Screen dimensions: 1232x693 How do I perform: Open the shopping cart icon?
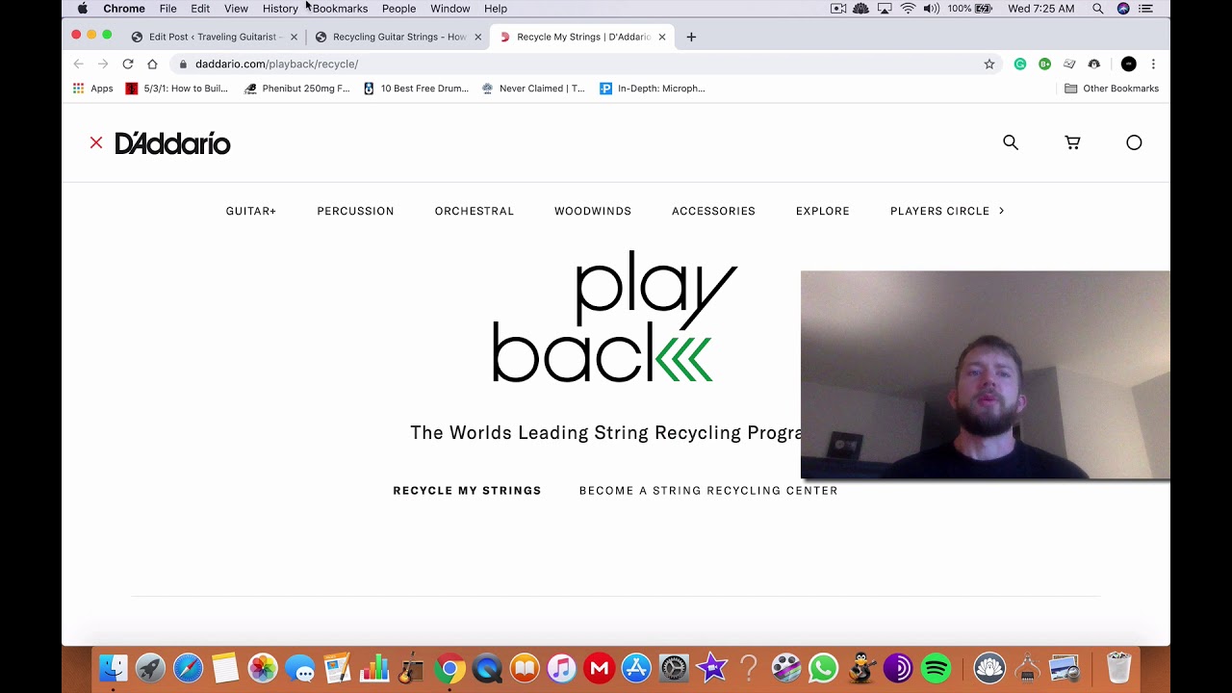1072,142
